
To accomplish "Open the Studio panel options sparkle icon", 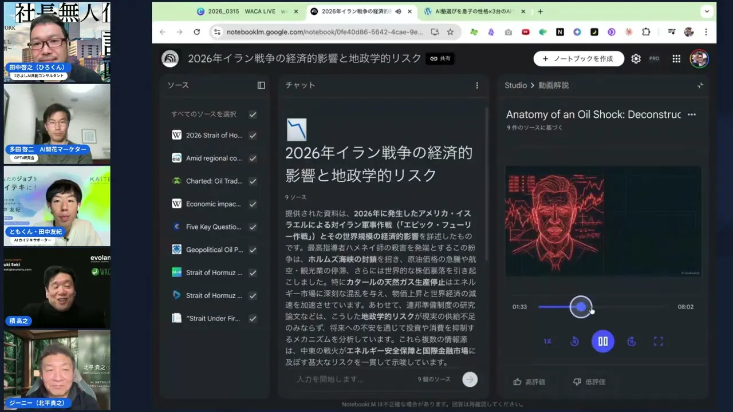I will (x=700, y=85).
